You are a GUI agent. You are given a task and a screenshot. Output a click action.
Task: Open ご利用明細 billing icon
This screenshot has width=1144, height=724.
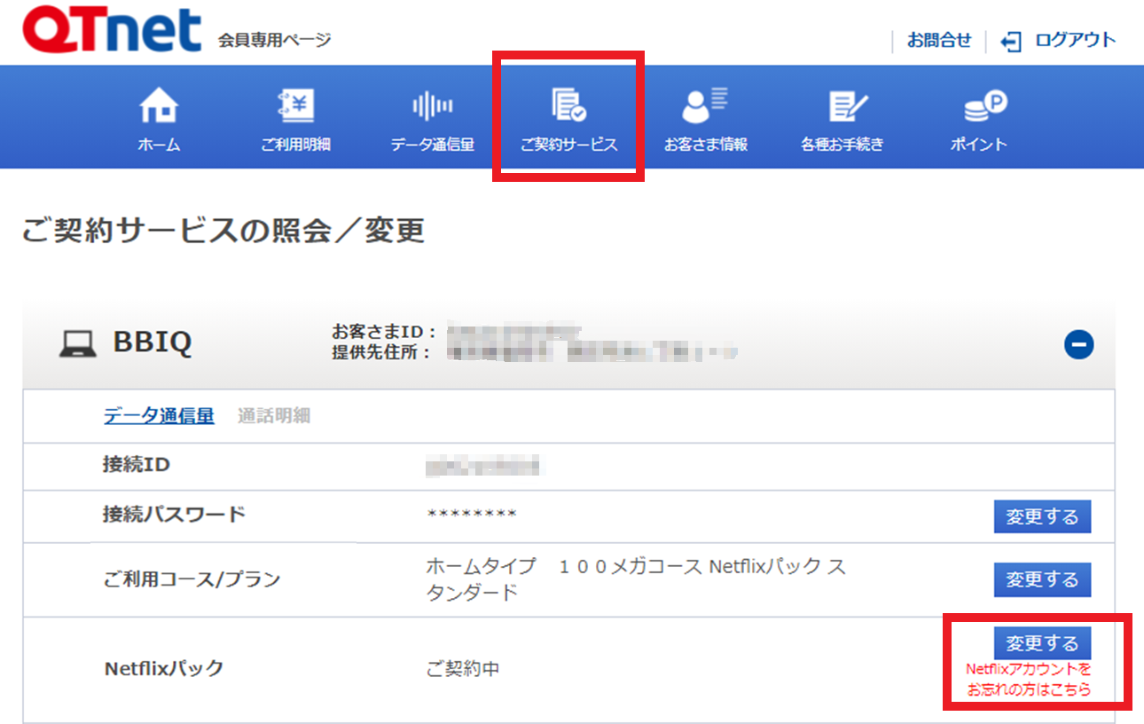295,106
